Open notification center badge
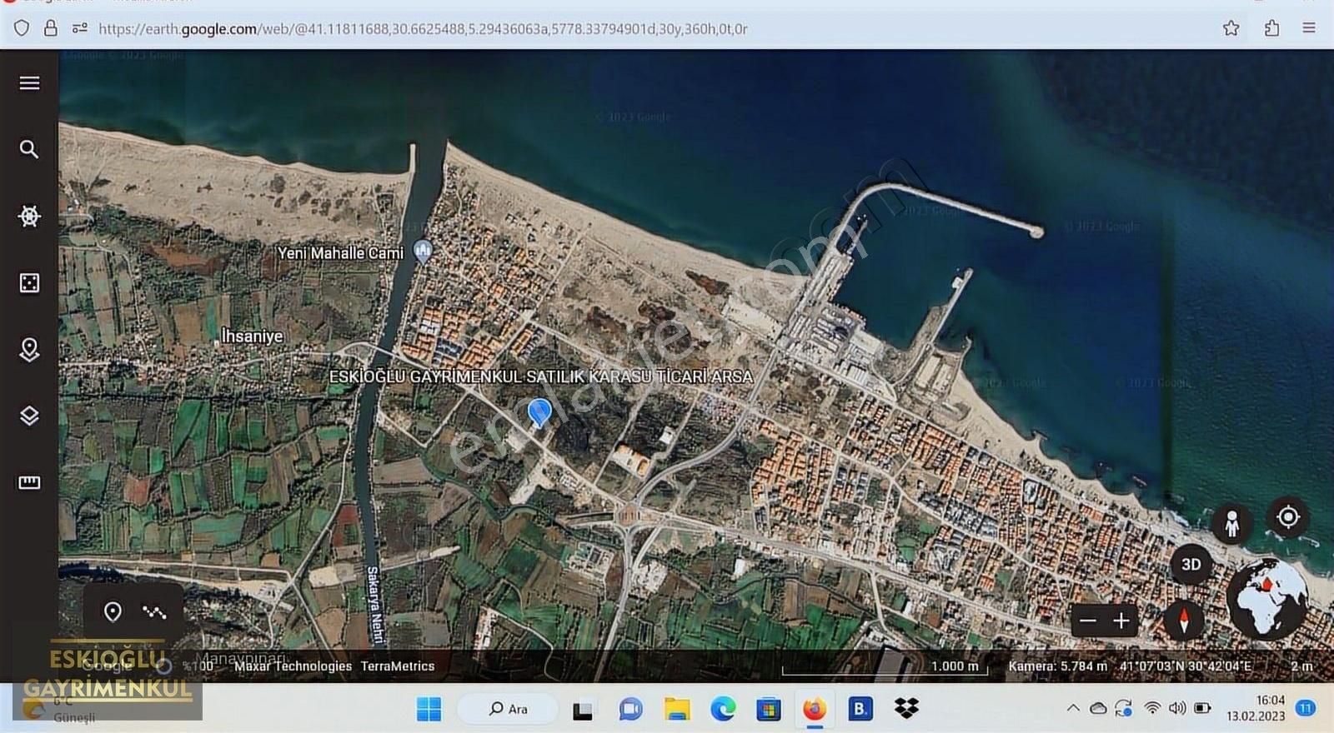 (x=1306, y=708)
